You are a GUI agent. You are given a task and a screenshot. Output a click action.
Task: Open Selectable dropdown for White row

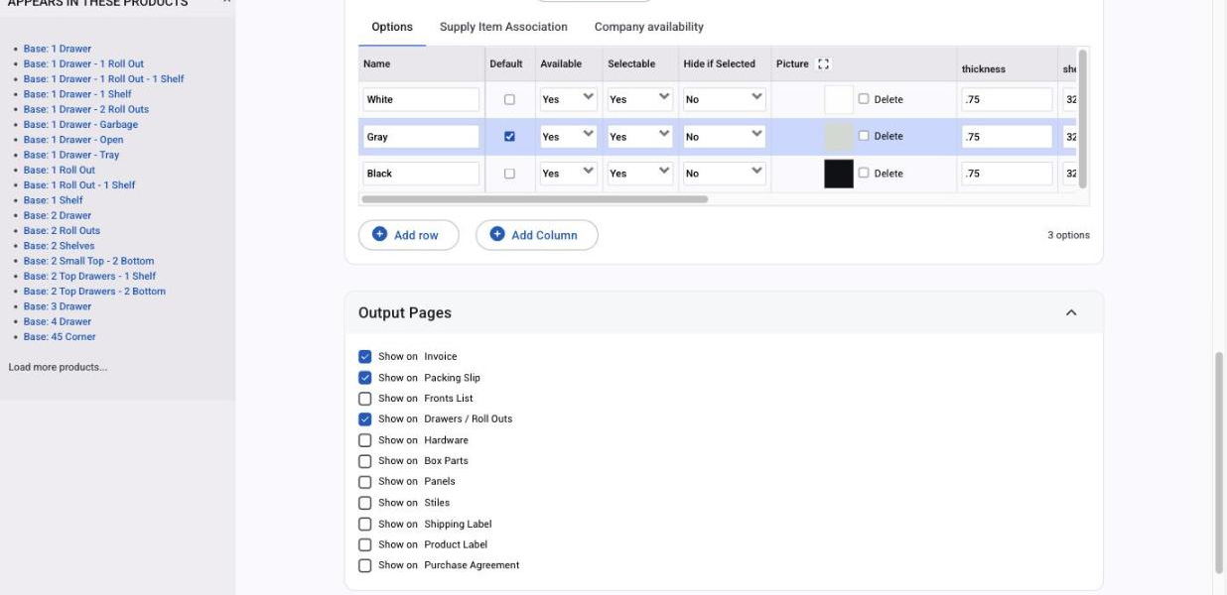[x=639, y=99]
